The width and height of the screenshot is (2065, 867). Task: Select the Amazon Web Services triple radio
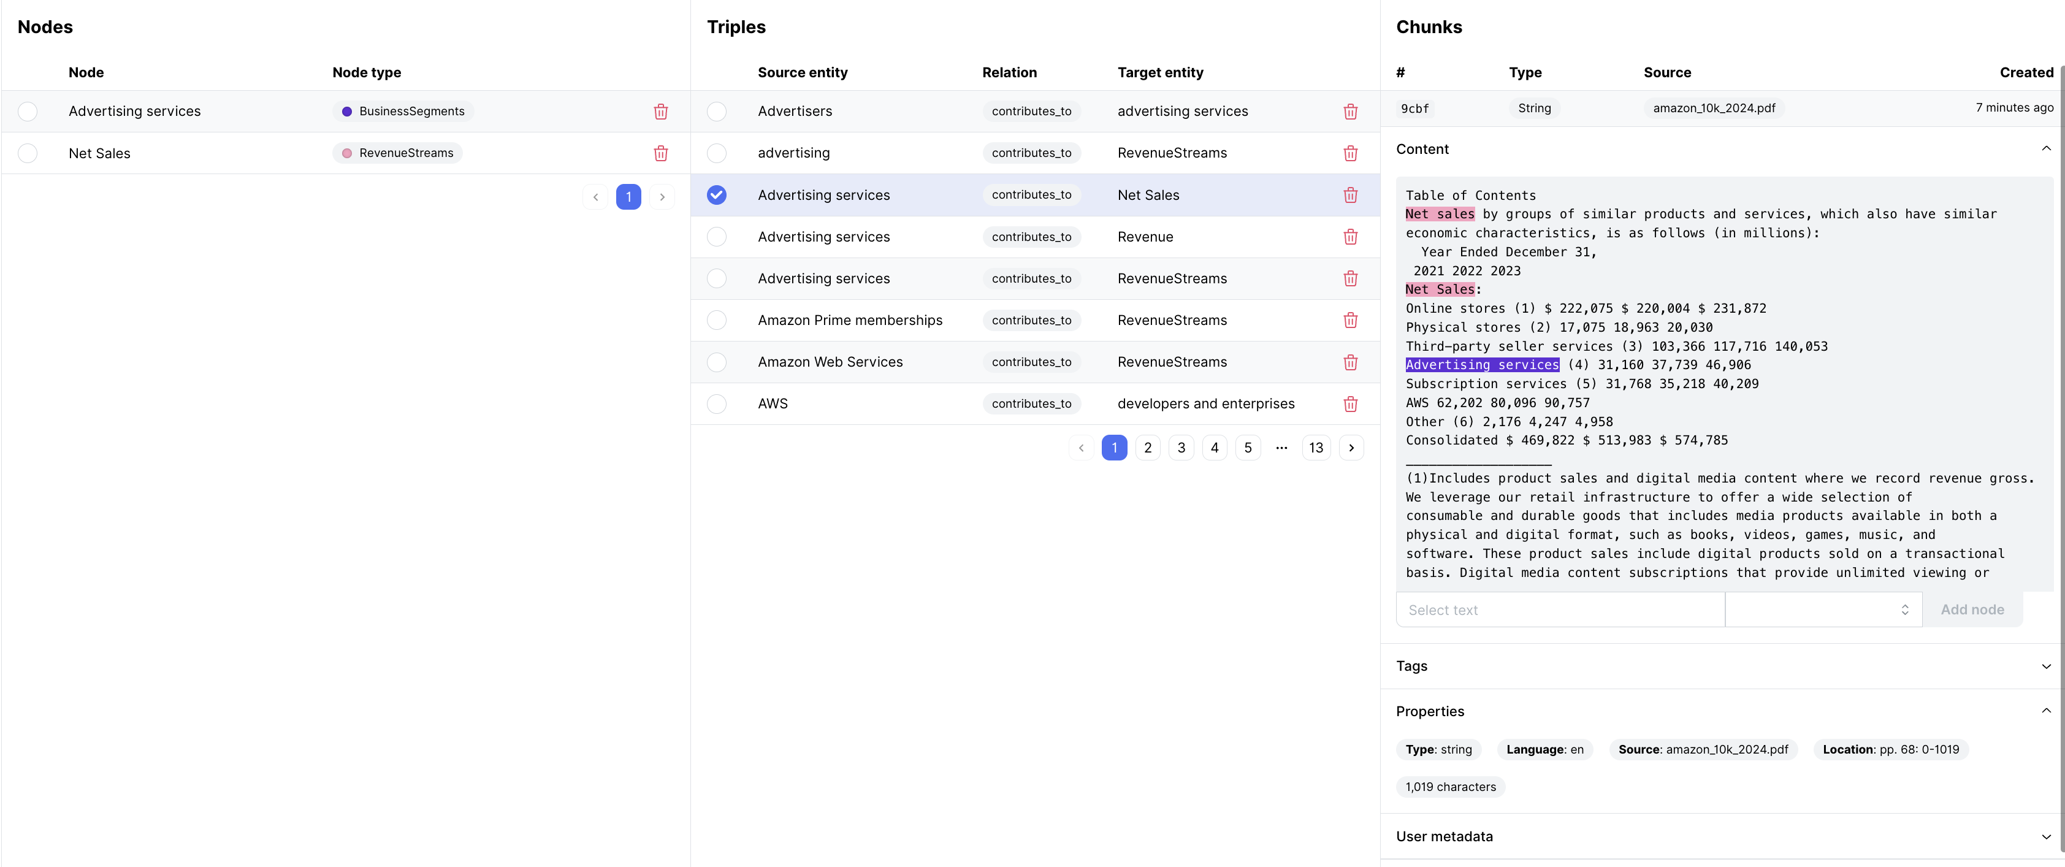(x=717, y=362)
